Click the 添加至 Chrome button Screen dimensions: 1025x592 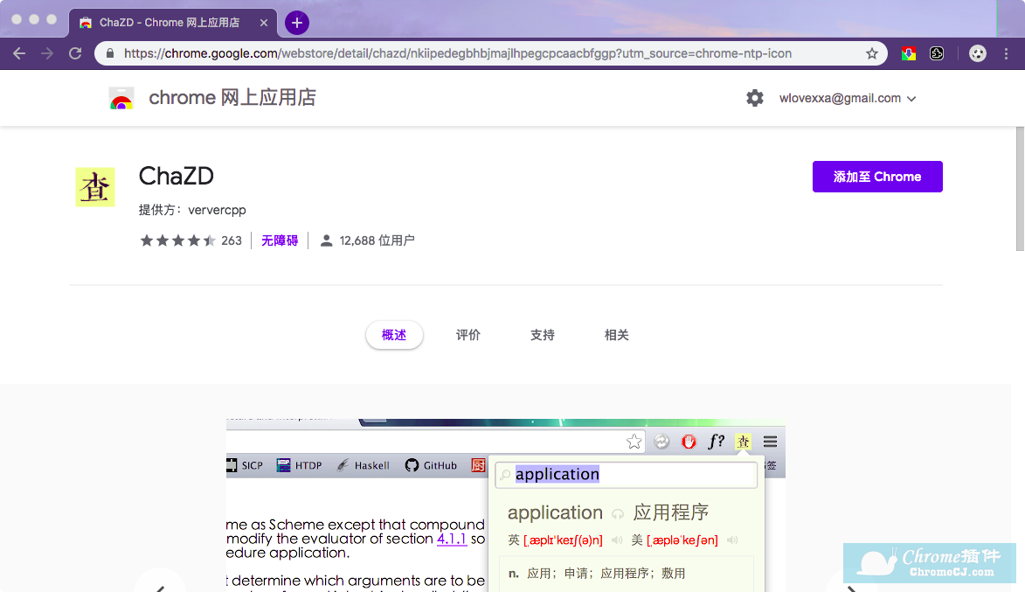point(877,177)
